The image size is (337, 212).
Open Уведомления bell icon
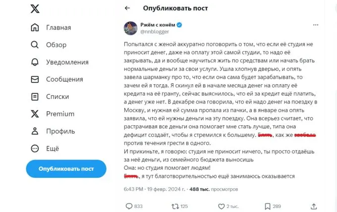[x=35, y=62]
